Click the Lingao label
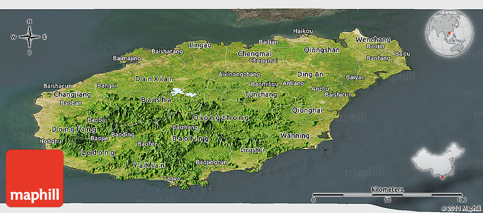483x213 pixels. click(x=201, y=45)
